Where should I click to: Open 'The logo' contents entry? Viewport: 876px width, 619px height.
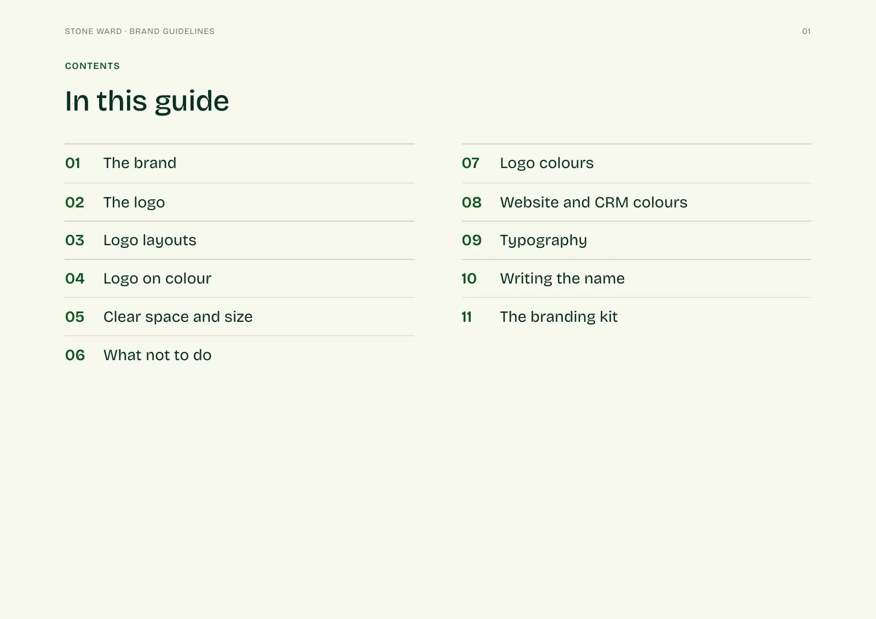pos(239,202)
